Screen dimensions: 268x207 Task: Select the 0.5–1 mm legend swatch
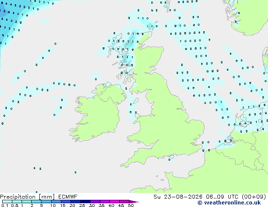pos(17,202)
